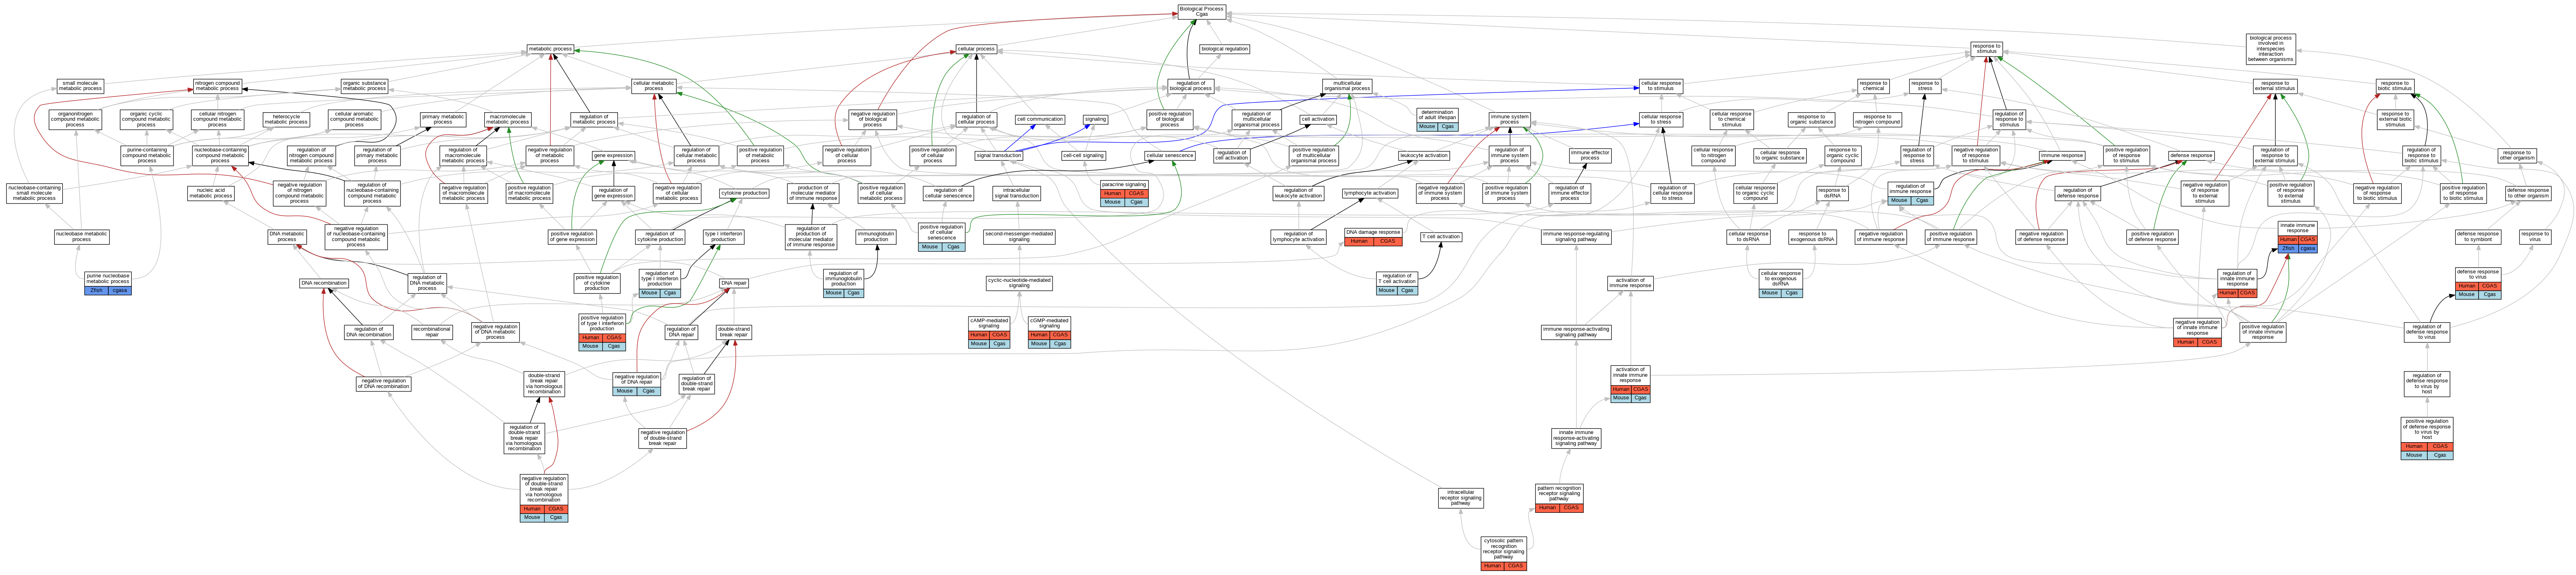Click the 'defense response to symbiont' node
The image size is (2576, 575).
[x=2478, y=237]
